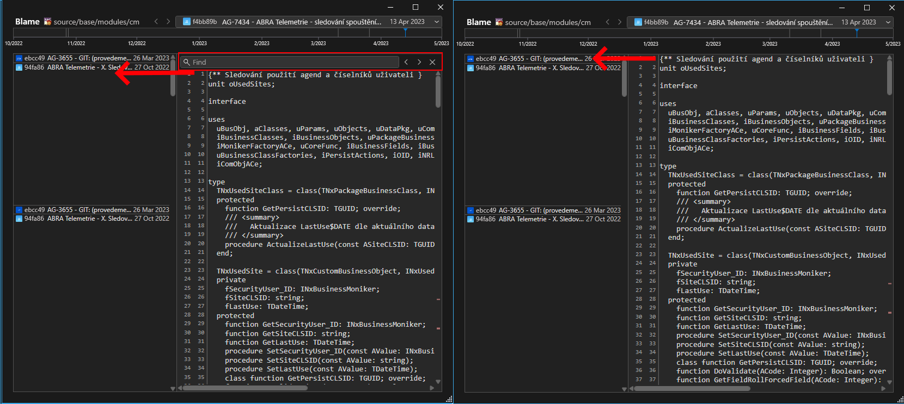The height and width of the screenshot is (404, 904).
Task: Click avatar icon of top 94fa86 row, right window
Action: point(471,68)
